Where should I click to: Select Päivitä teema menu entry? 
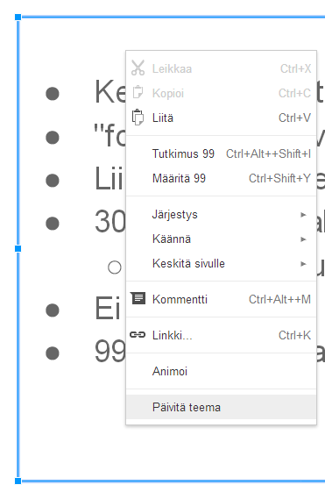click(222, 407)
